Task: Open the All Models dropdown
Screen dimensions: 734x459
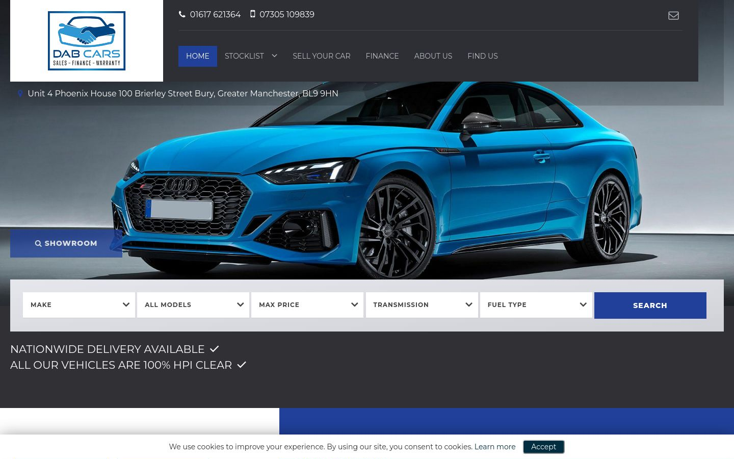Action: pyautogui.click(x=193, y=305)
